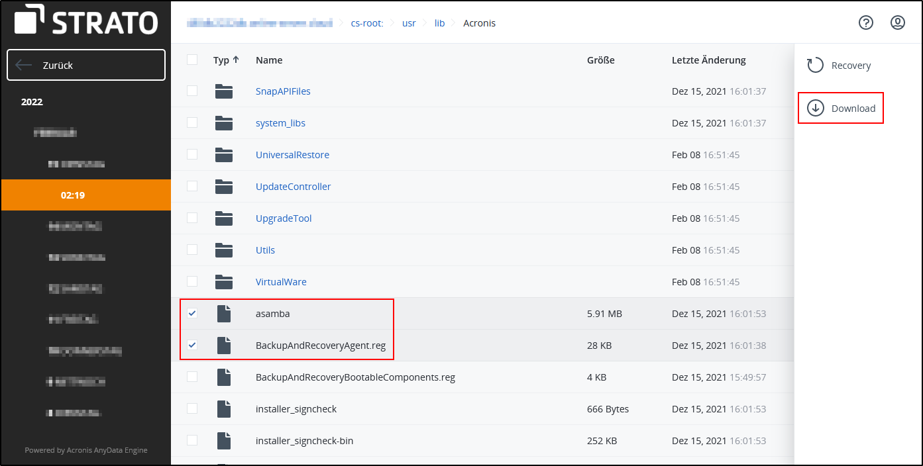Click the folder icon beside VirtualWare
This screenshot has height=466, width=923.
point(224,282)
